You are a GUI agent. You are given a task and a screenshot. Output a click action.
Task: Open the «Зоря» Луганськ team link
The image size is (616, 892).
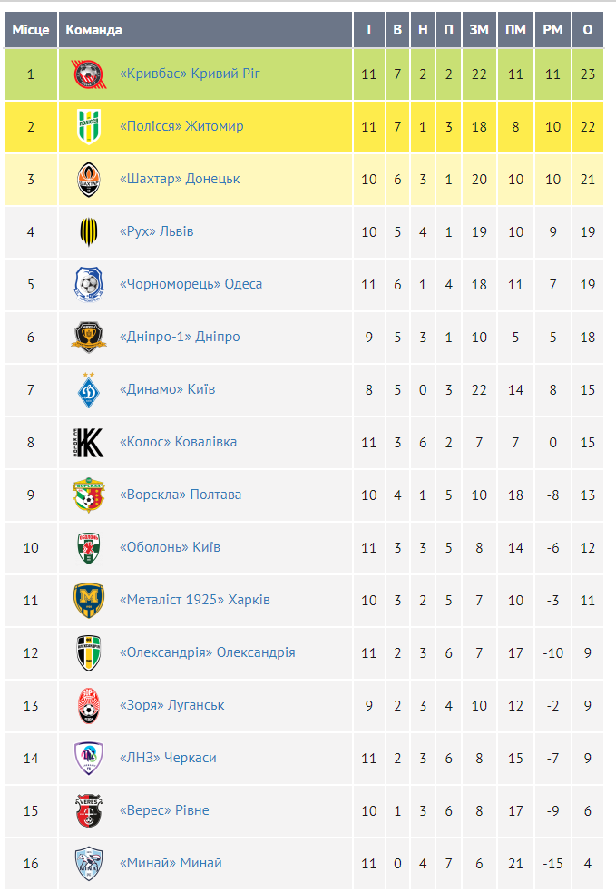(172, 705)
